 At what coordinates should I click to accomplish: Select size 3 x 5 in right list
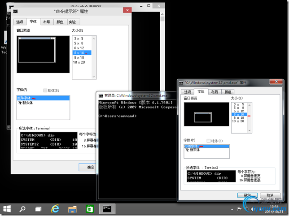pos(239,104)
